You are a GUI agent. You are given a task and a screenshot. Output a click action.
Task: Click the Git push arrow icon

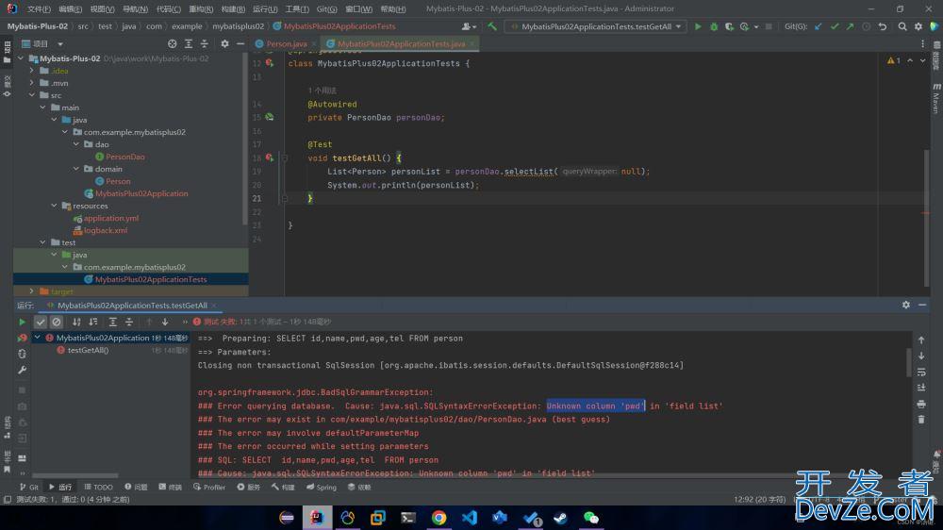coord(850,26)
